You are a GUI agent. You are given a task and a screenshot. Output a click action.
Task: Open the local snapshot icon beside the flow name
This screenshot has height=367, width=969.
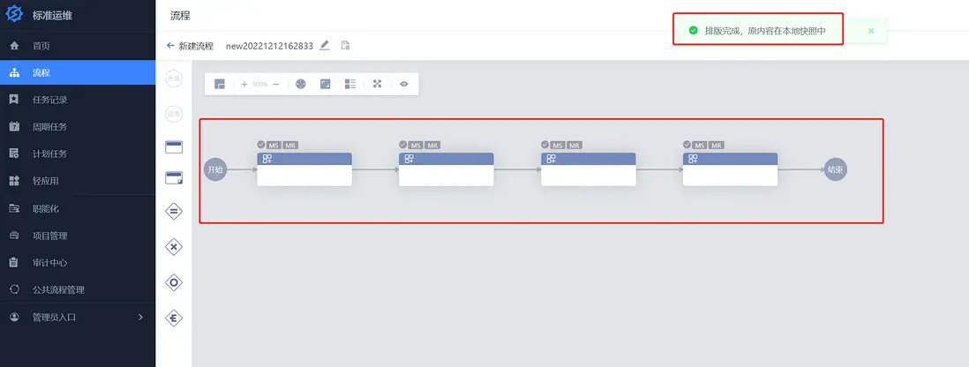click(345, 45)
